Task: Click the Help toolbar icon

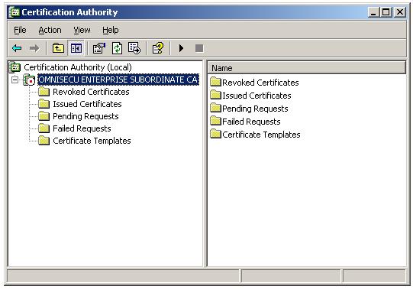Action: point(158,48)
